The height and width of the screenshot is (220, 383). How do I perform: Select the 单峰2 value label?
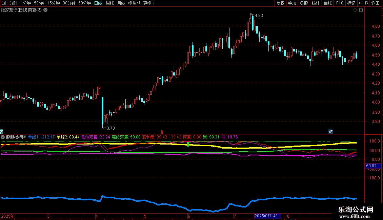(x=68, y=137)
